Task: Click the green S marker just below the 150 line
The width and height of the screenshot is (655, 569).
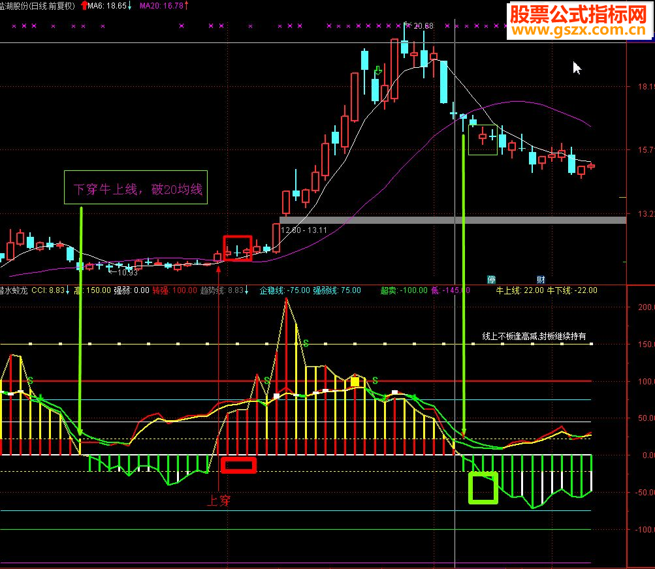Action: 306,343
